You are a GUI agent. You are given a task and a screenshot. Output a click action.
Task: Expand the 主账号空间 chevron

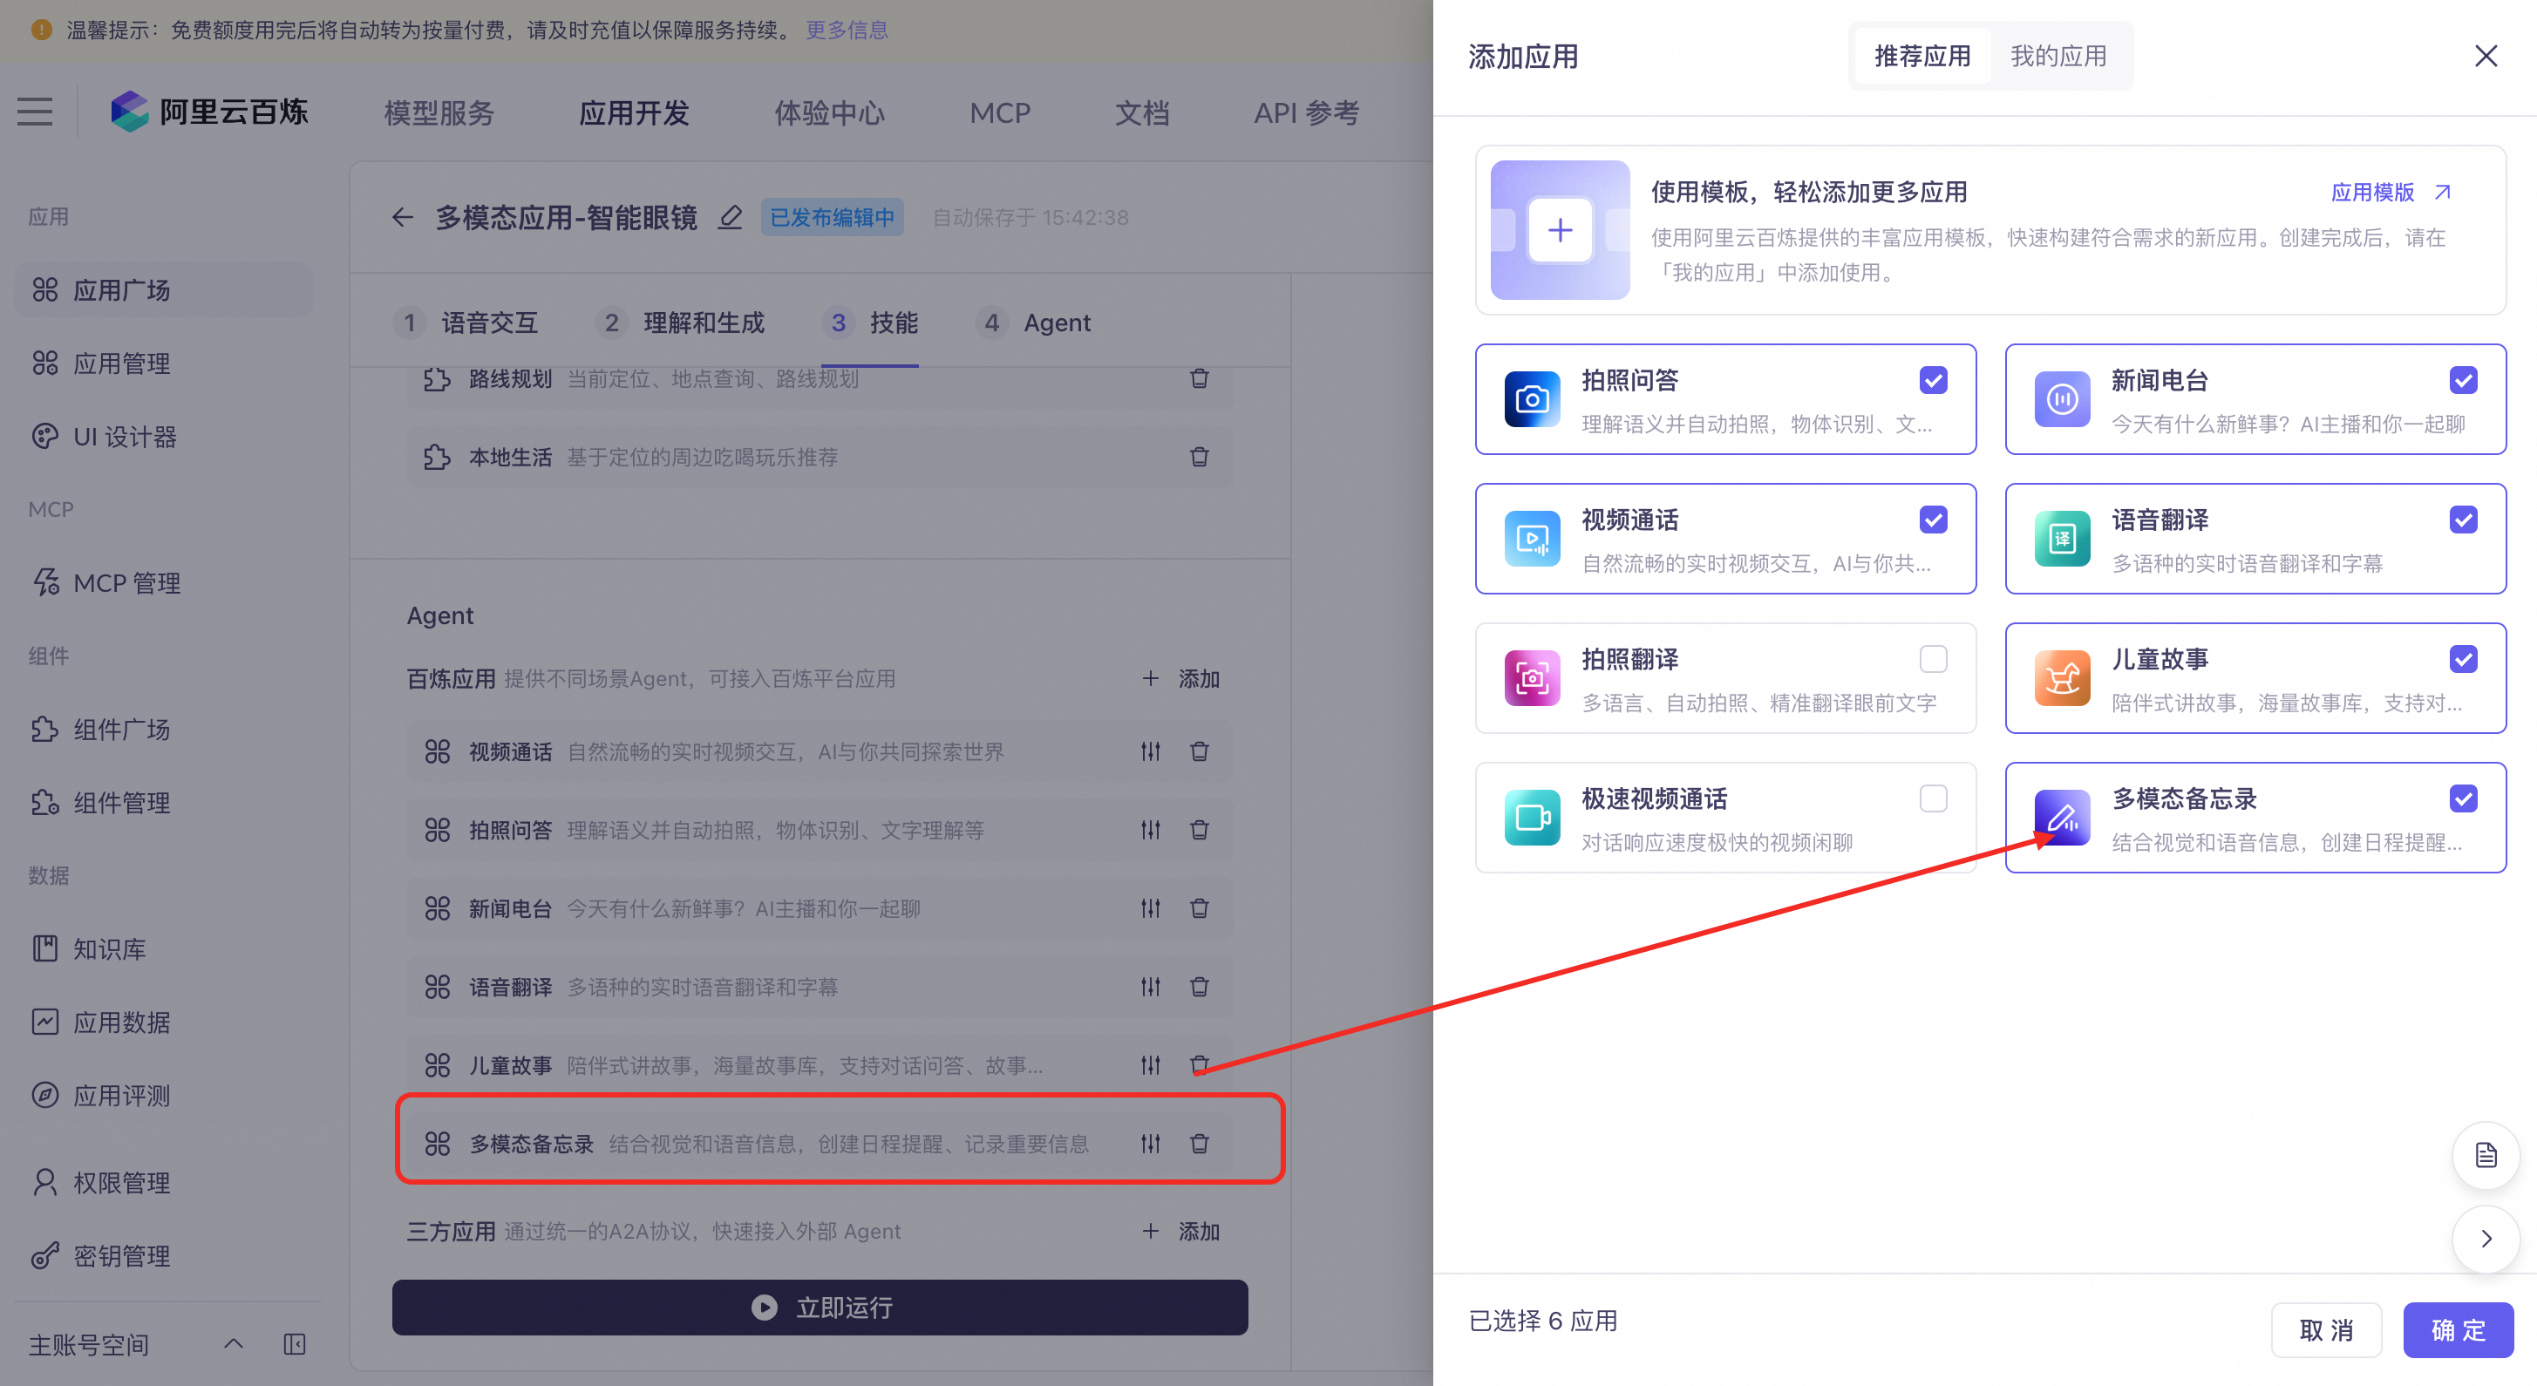pos(234,1343)
